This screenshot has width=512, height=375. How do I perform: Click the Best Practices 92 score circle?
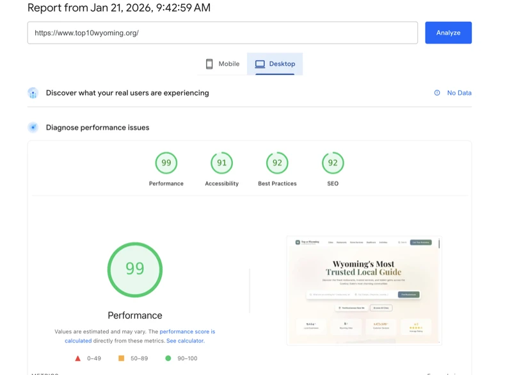(x=277, y=163)
